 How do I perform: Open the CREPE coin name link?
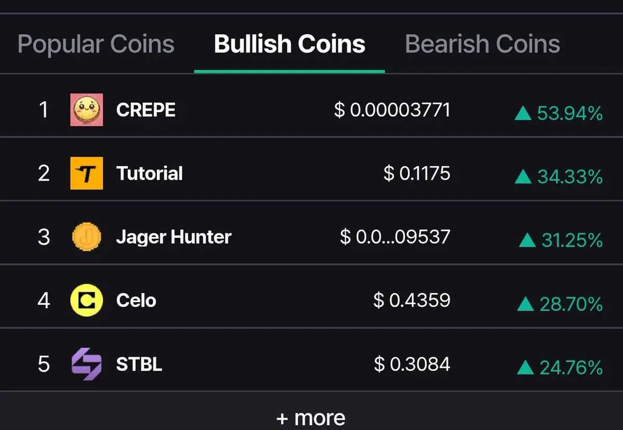146,110
